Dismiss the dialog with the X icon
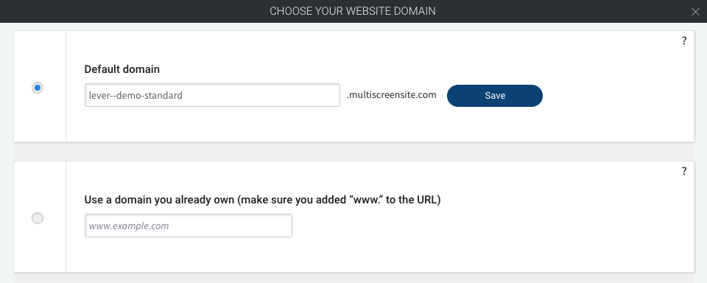Screen dimensions: 707x283 pos(694,12)
